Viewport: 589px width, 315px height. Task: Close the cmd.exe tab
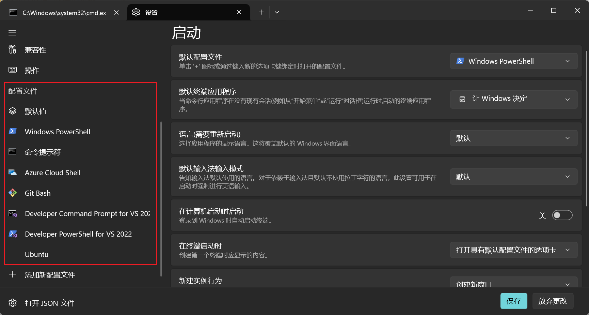click(116, 12)
